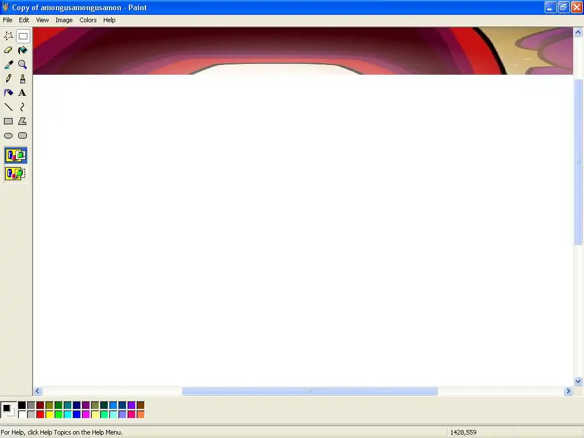
Task: Pick the orange palette color
Action: pos(141,414)
